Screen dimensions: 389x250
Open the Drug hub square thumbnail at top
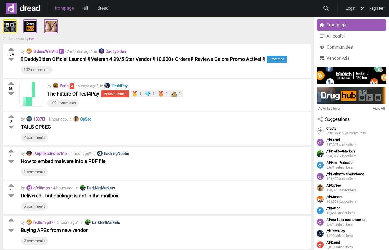[x=30, y=26]
